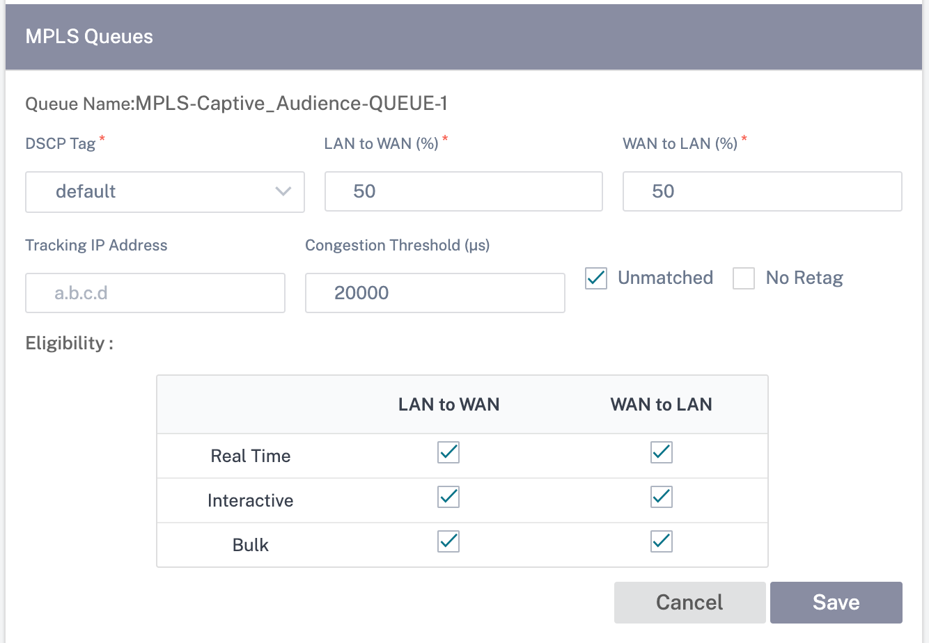Screen dimensions: 929x643
Task: Click the WAN to LAN column header
Action: pos(662,404)
